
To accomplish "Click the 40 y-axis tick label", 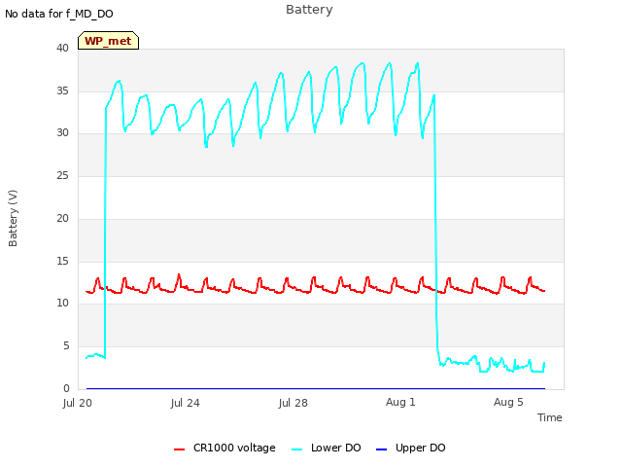I will [x=62, y=48].
